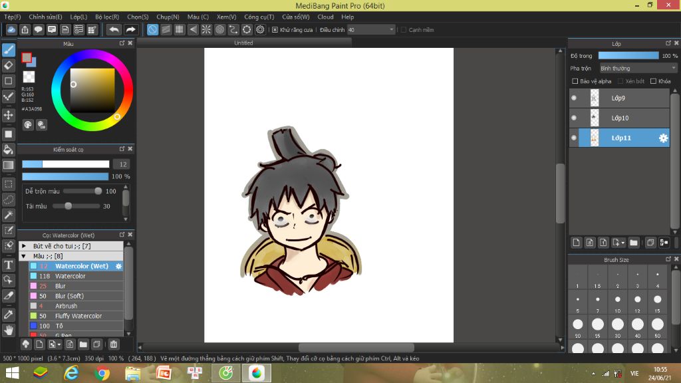This screenshot has width=681, height=383.
Task: Open Lớp11 layer settings gear
Action: [x=663, y=138]
